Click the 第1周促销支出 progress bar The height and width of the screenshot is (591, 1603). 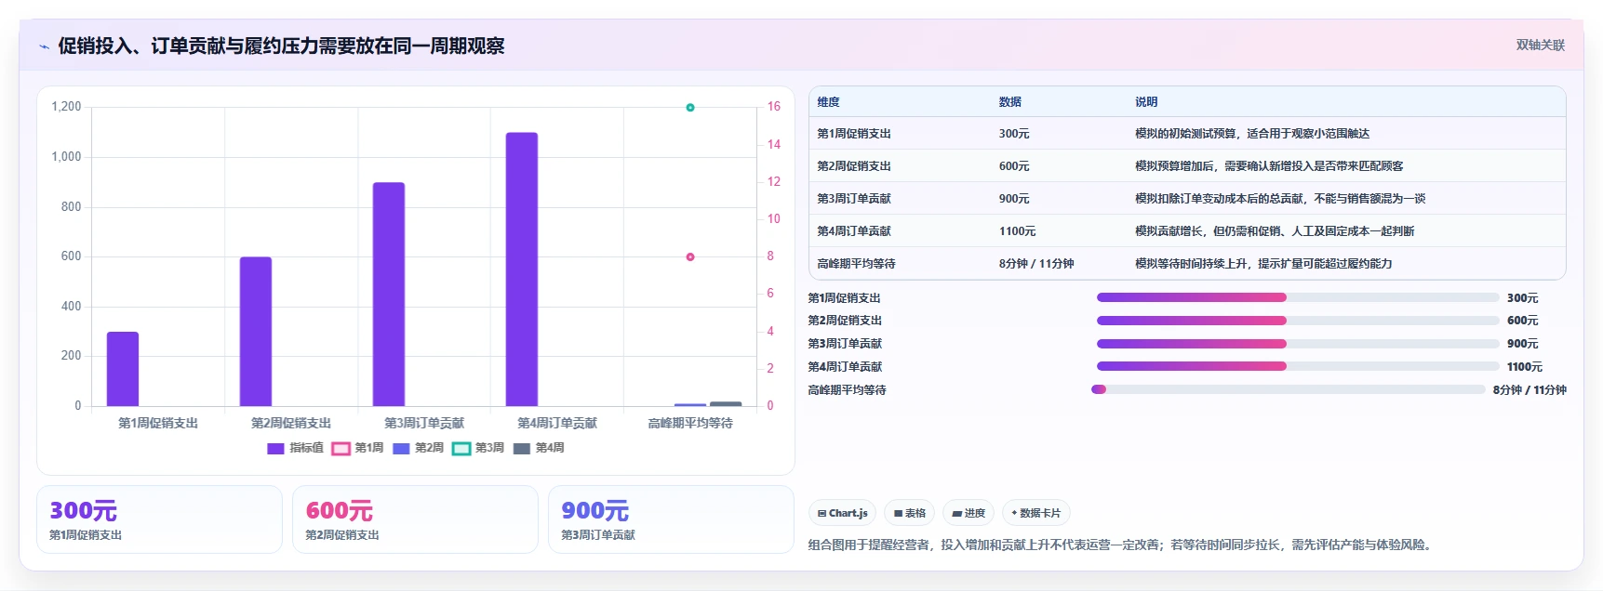coord(1298,297)
